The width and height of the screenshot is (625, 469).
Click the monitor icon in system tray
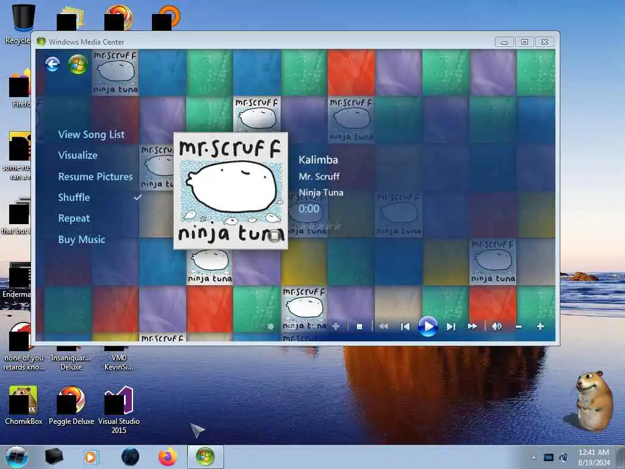pyautogui.click(x=549, y=457)
